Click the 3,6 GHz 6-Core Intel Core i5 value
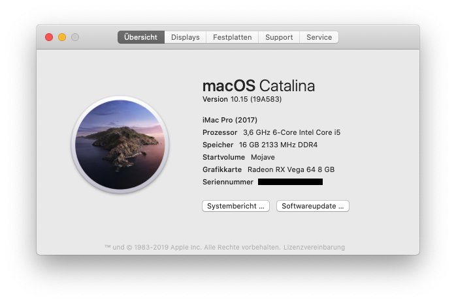The height and width of the screenshot is (303, 456). click(291, 132)
